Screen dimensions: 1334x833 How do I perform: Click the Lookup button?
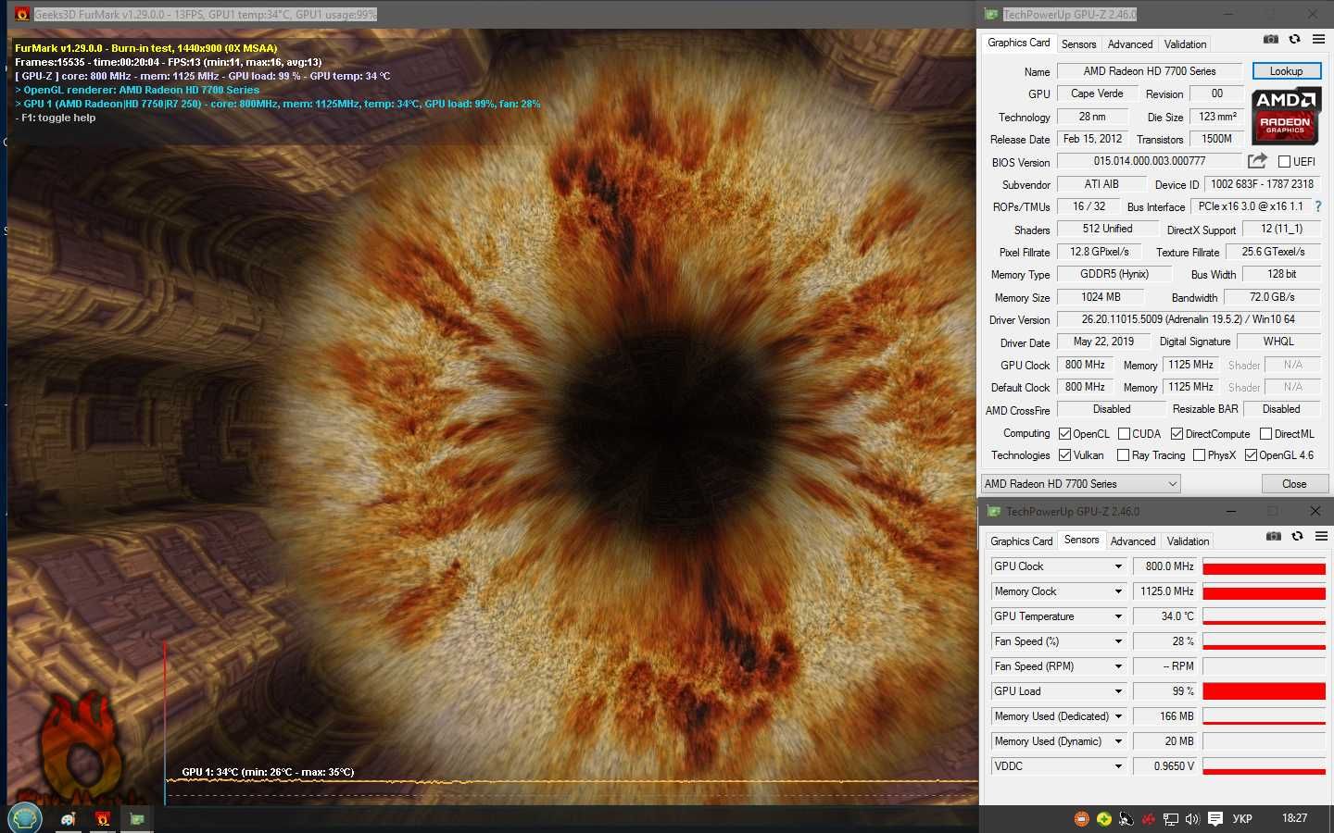pos(1286,71)
